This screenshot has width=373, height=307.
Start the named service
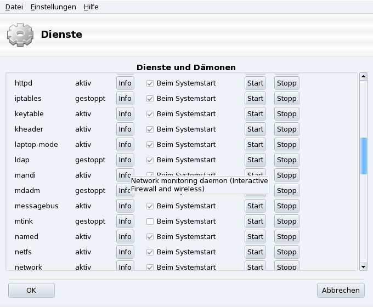(255, 237)
